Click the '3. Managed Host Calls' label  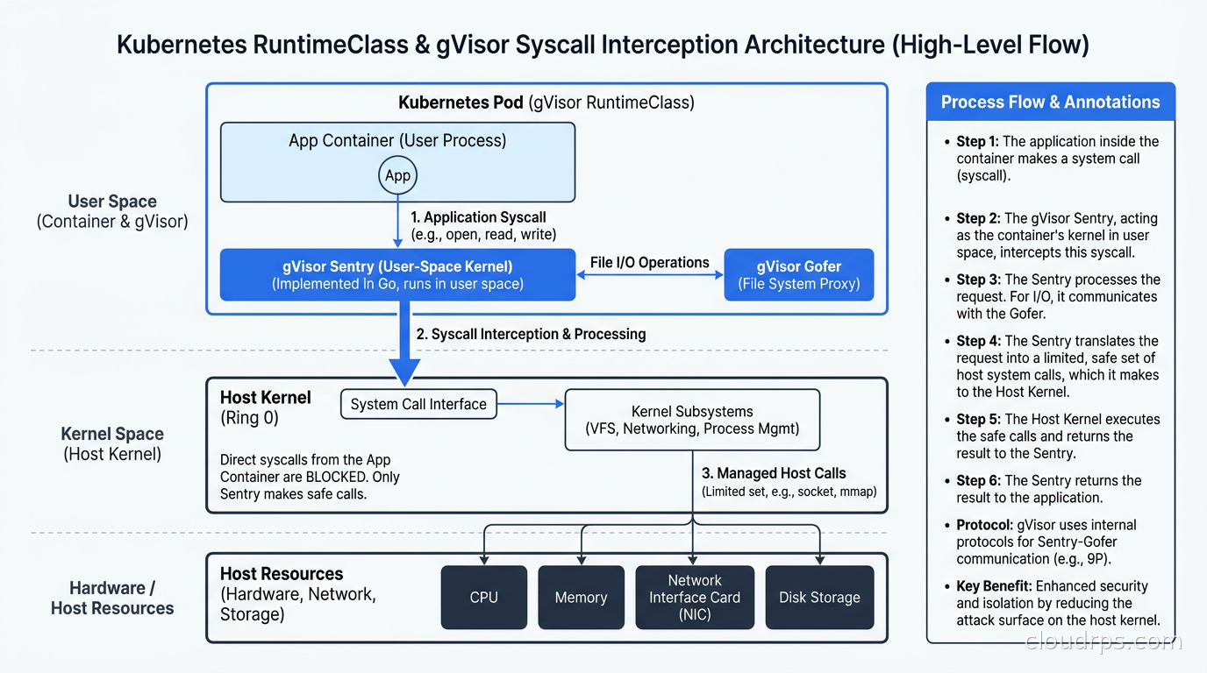point(774,473)
